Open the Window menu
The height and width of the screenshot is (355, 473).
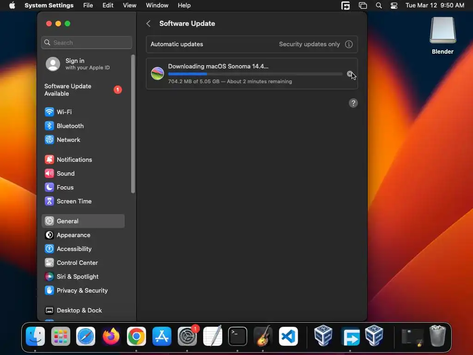pos(157,6)
